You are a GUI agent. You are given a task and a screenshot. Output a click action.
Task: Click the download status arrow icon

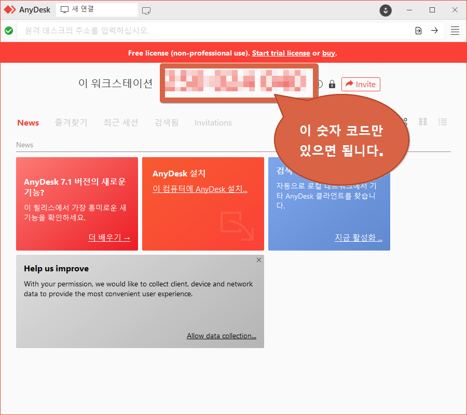(386, 10)
